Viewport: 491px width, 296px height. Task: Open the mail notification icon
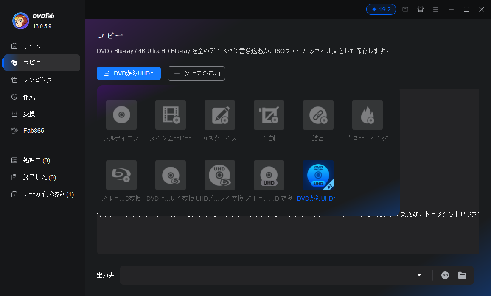(405, 9)
